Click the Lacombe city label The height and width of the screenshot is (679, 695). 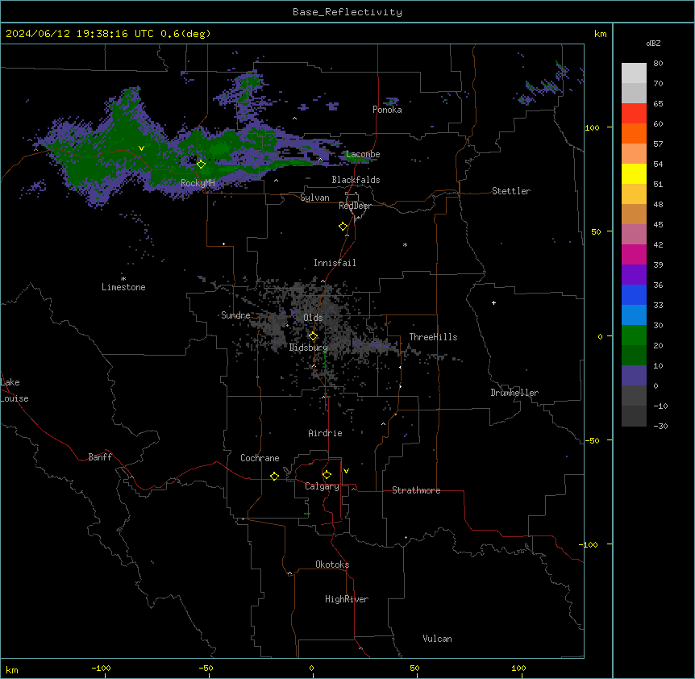pyautogui.click(x=363, y=154)
